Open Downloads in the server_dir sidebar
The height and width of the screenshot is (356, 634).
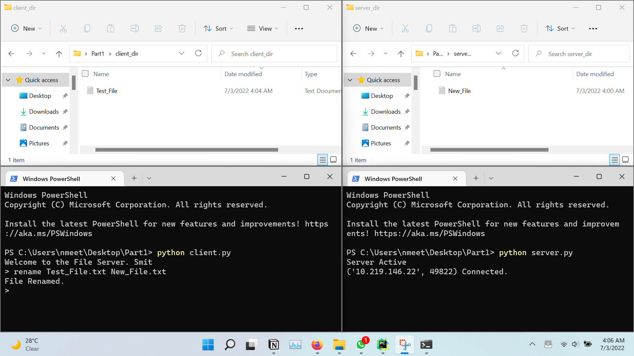tap(385, 112)
